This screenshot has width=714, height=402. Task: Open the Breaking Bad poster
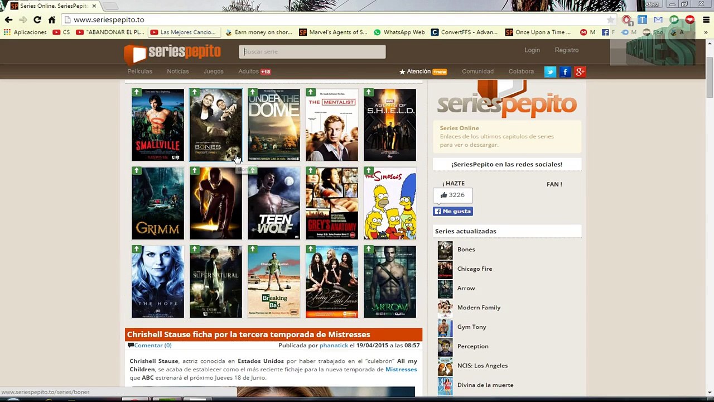point(274,281)
